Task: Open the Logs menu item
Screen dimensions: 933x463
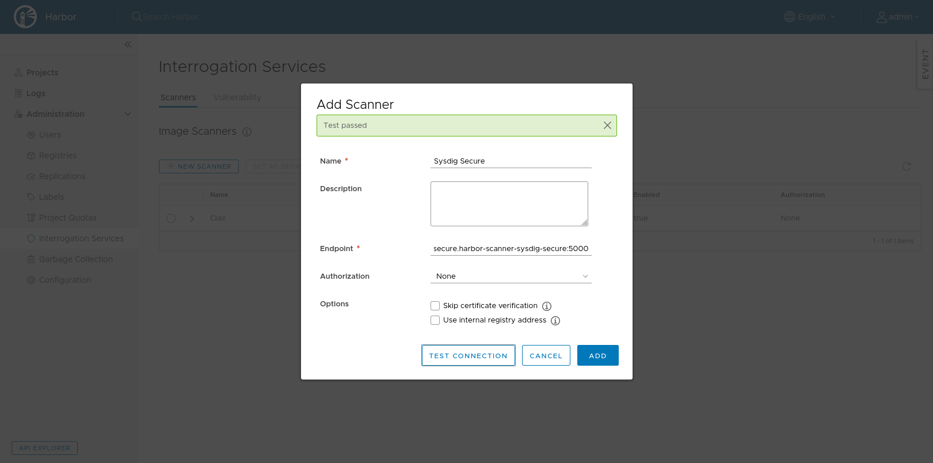Action: pyautogui.click(x=36, y=93)
